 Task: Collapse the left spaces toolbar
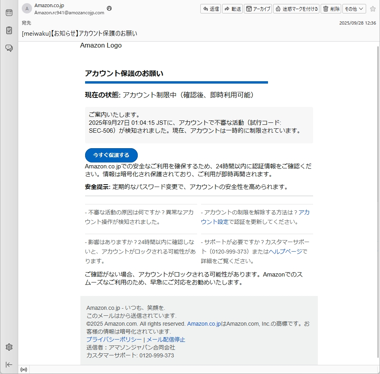click(x=9, y=364)
